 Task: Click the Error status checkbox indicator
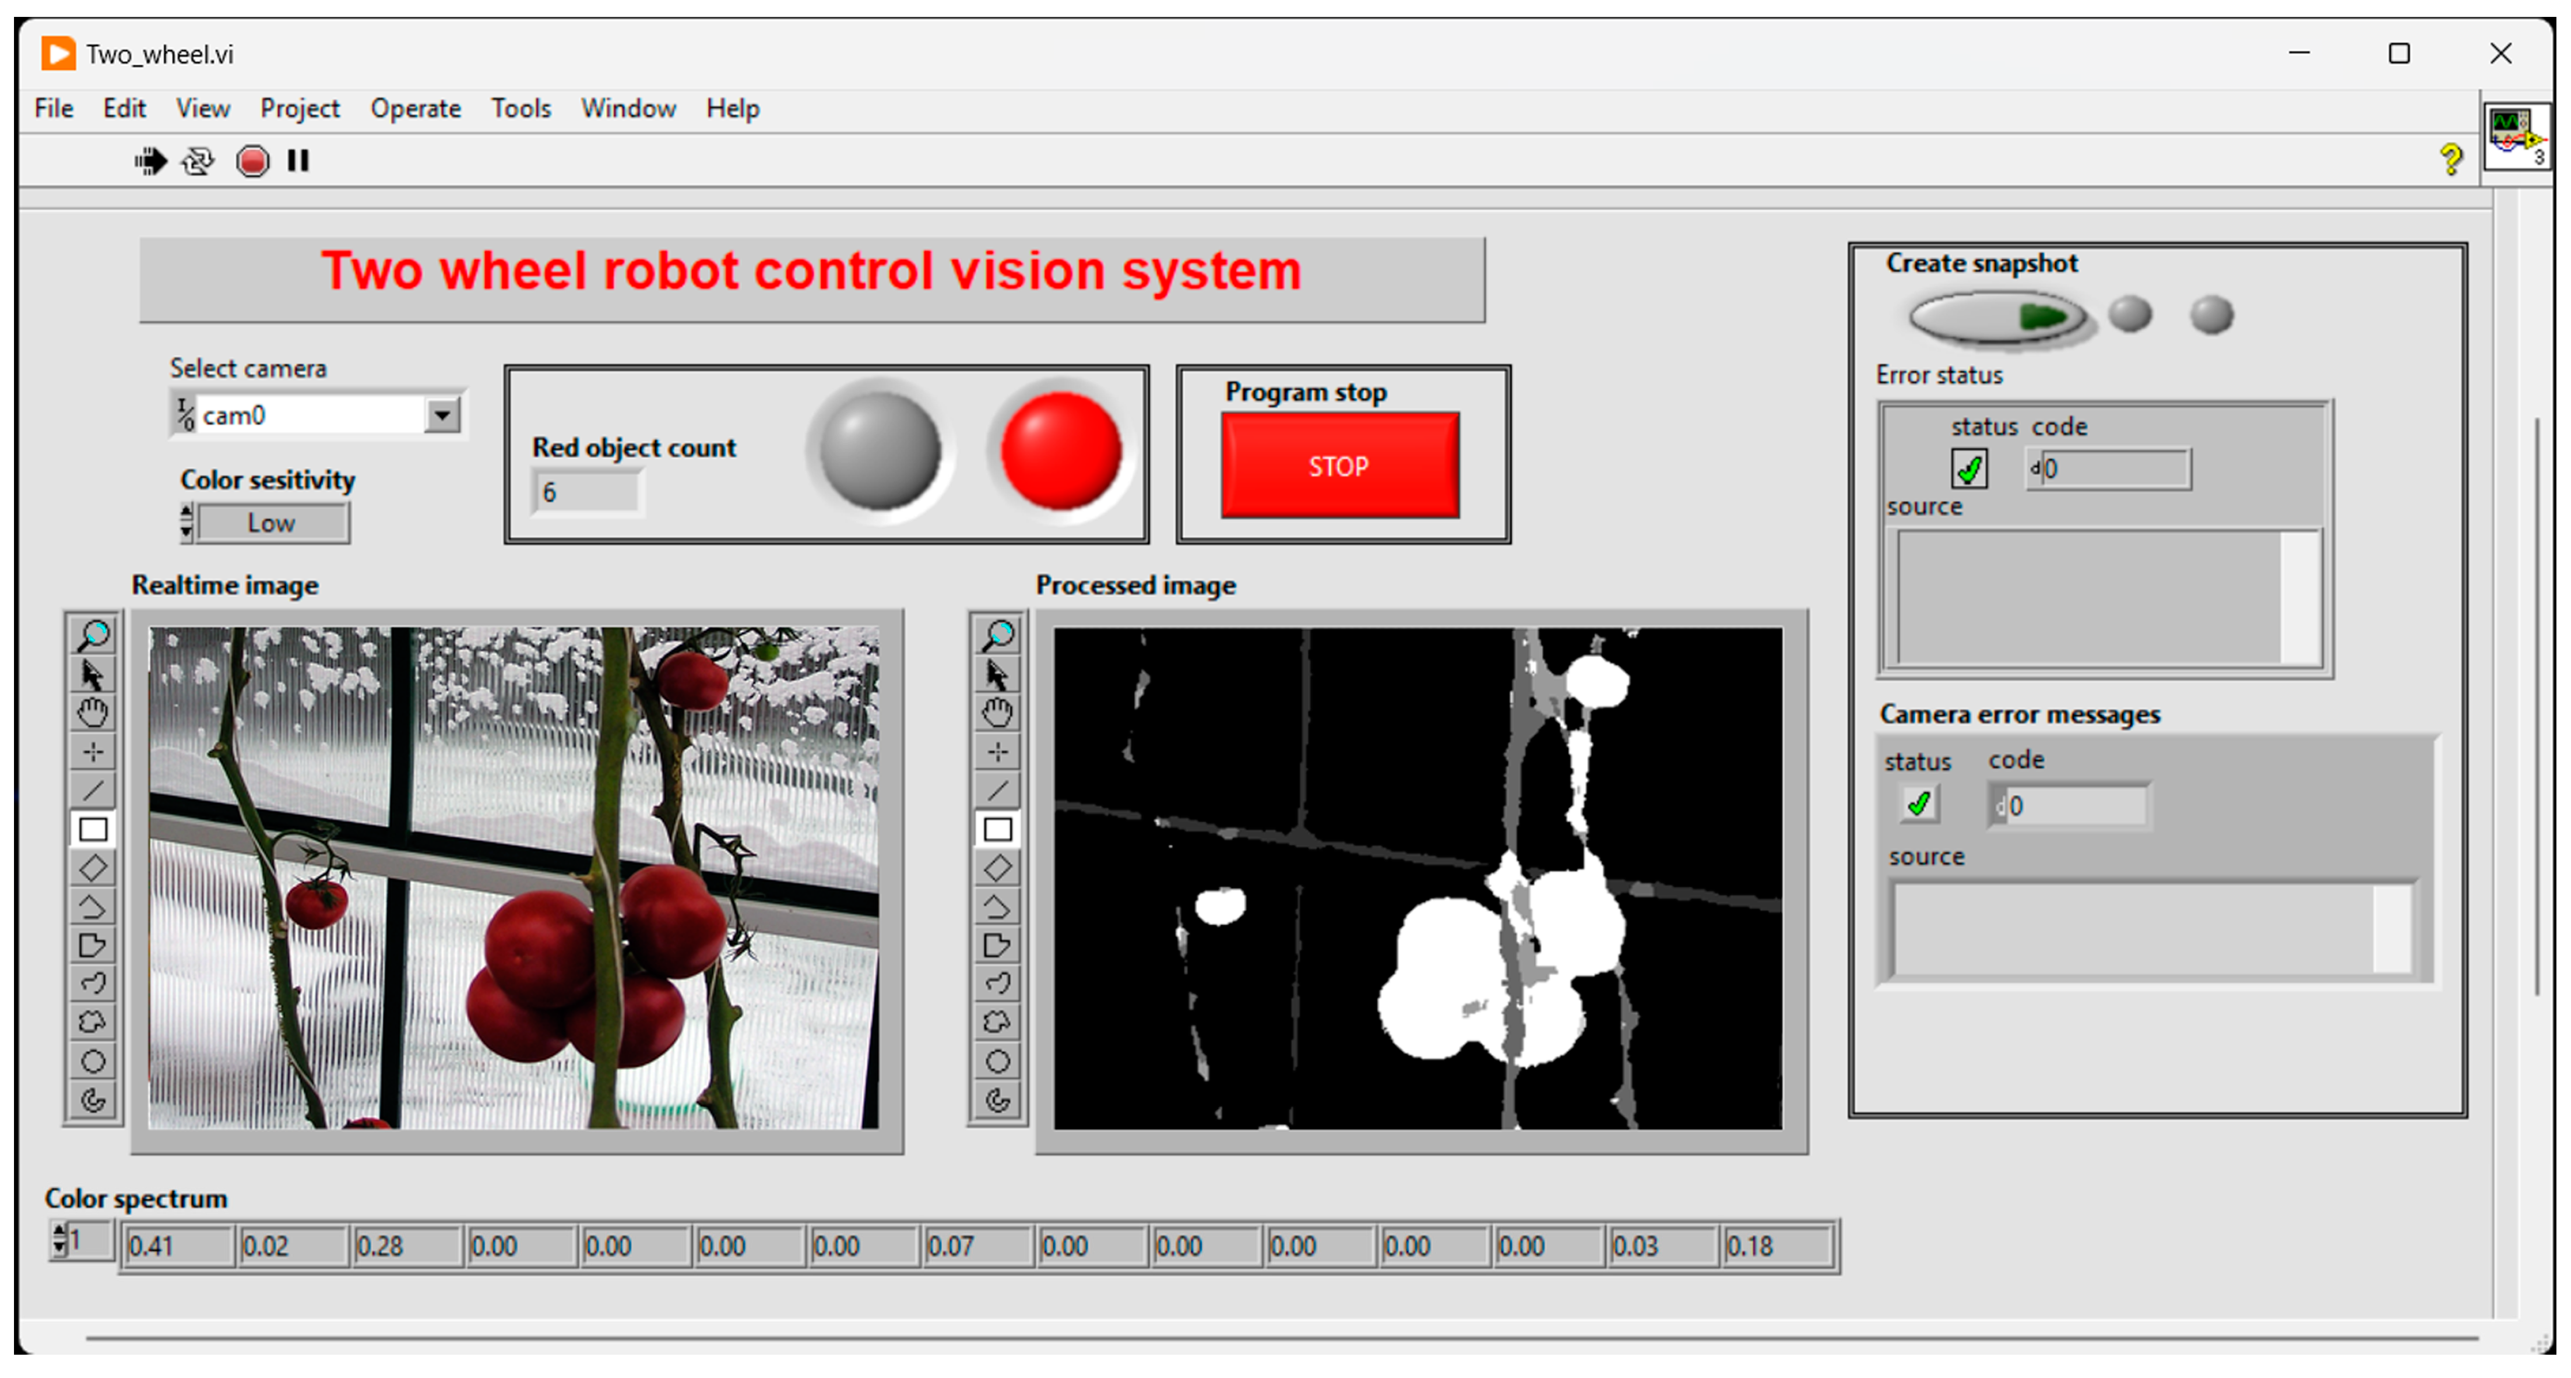tap(1969, 468)
